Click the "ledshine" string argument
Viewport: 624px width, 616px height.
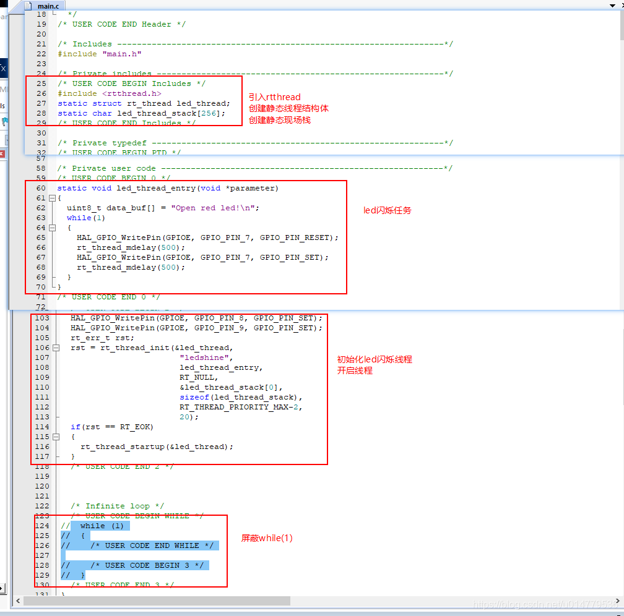point(206,358)
